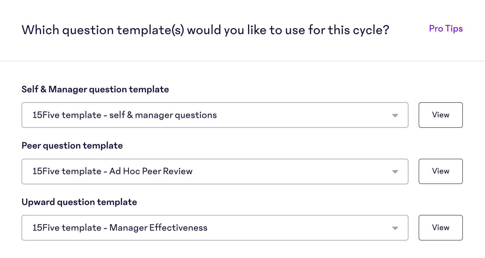The image size is (485, 258).
Task: Click the word 'Tips' in Pro Tips
Action: [x=454, y=29]
